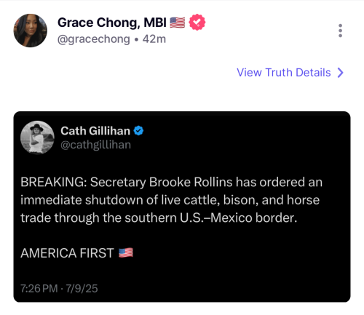Click the @cathgillihan handle
This screenshot has height=315, width=364.
(x=96, y=145)
